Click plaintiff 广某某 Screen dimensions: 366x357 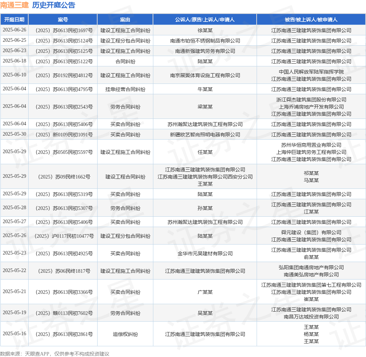(205, 292)
